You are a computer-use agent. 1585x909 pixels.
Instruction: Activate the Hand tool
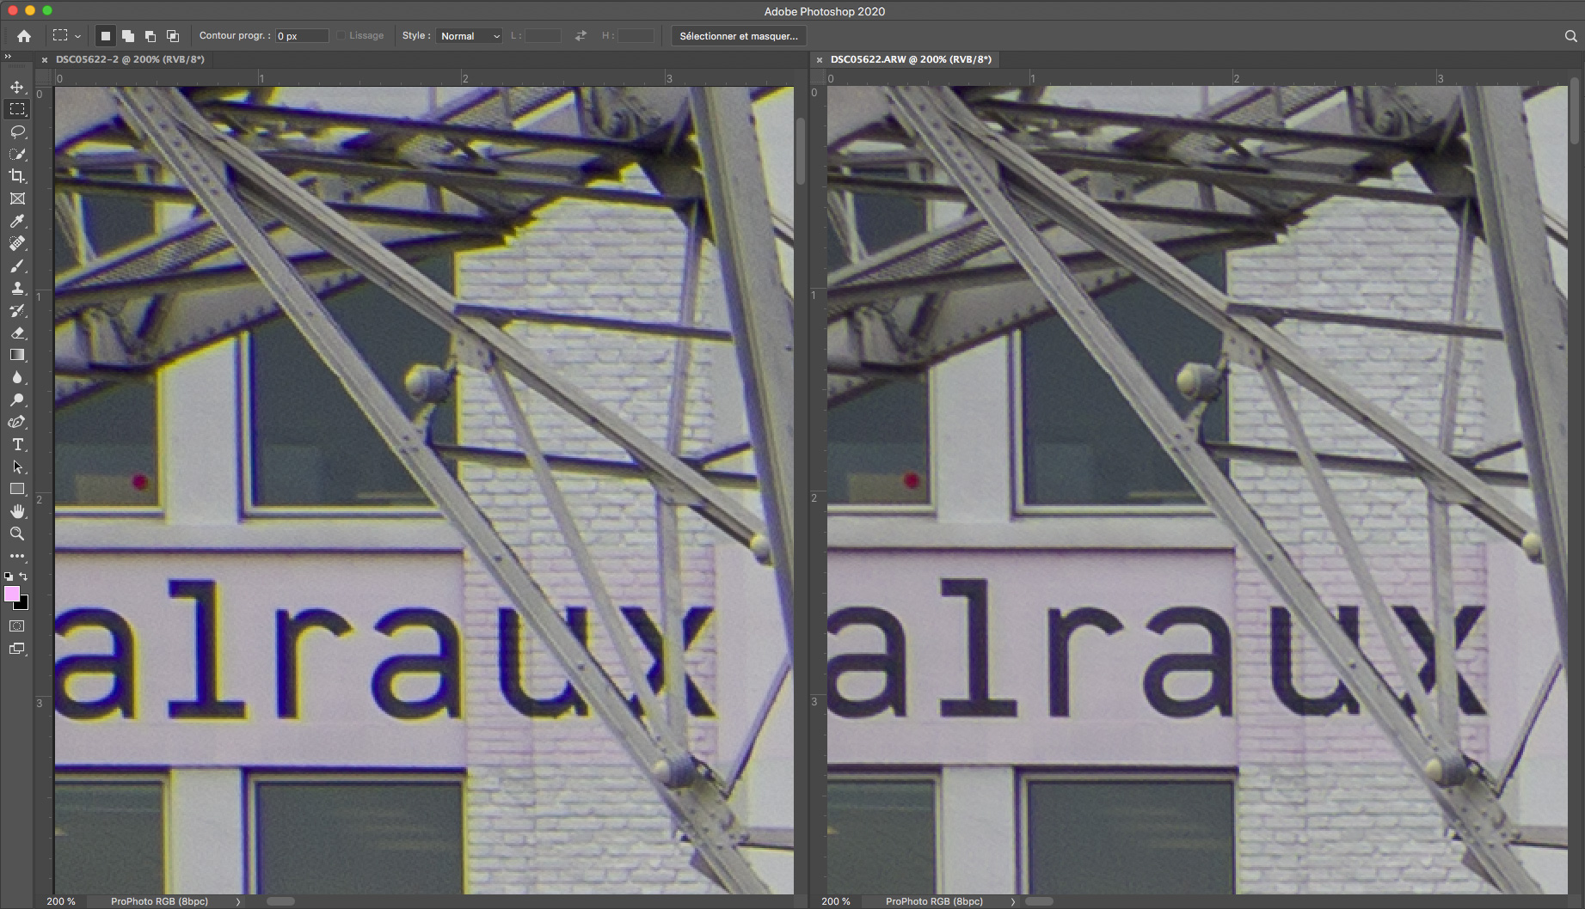(17, 511)
